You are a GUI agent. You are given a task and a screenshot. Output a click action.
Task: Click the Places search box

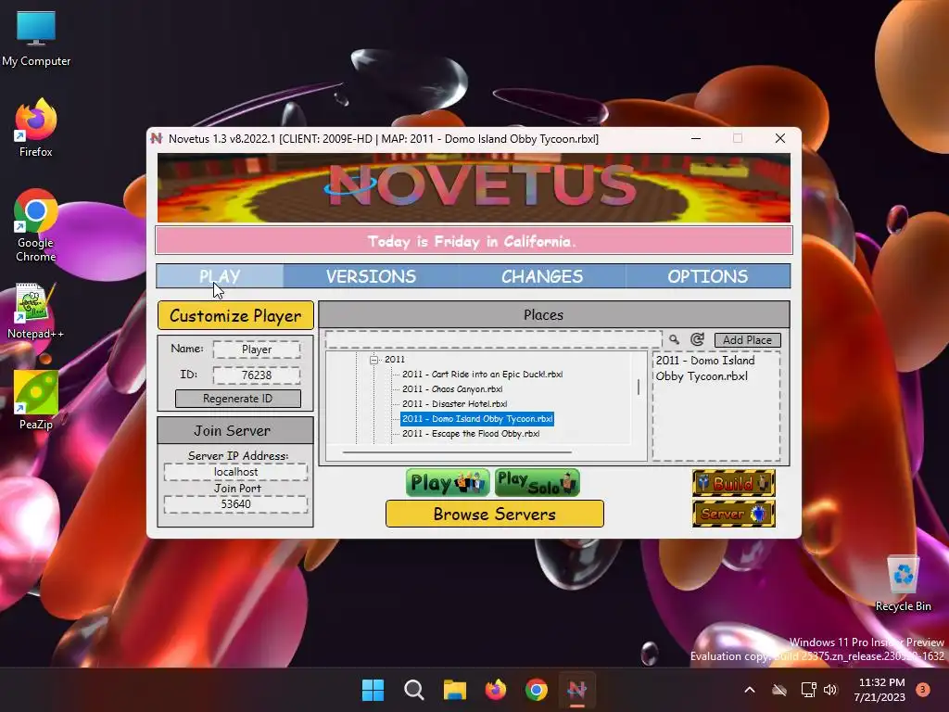(x=493, y=339)
